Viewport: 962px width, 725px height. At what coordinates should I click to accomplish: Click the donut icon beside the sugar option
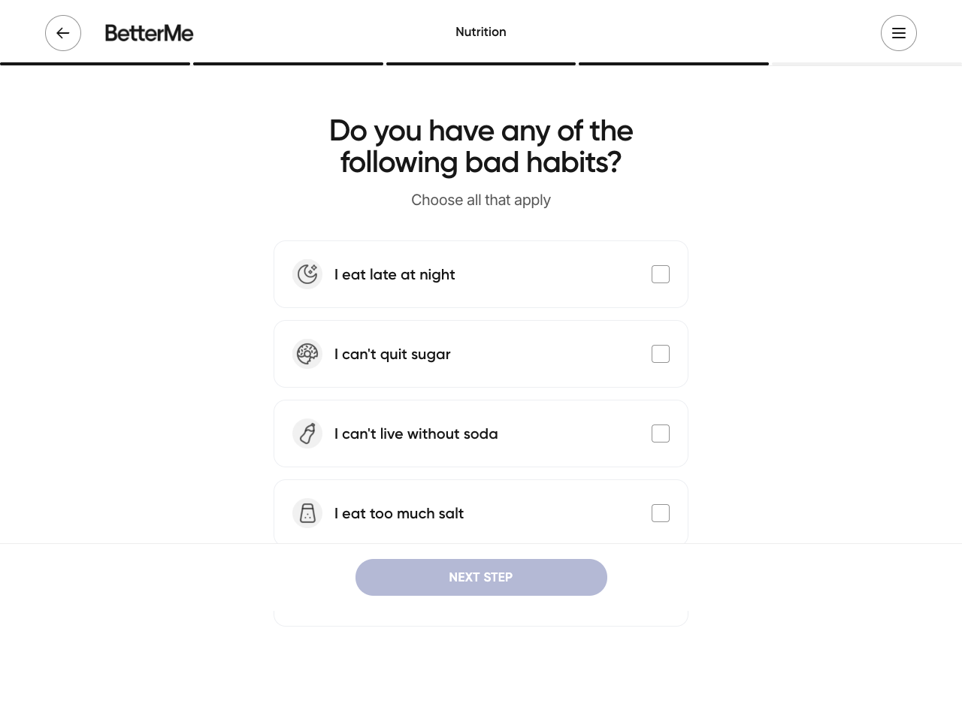(307, 354)
